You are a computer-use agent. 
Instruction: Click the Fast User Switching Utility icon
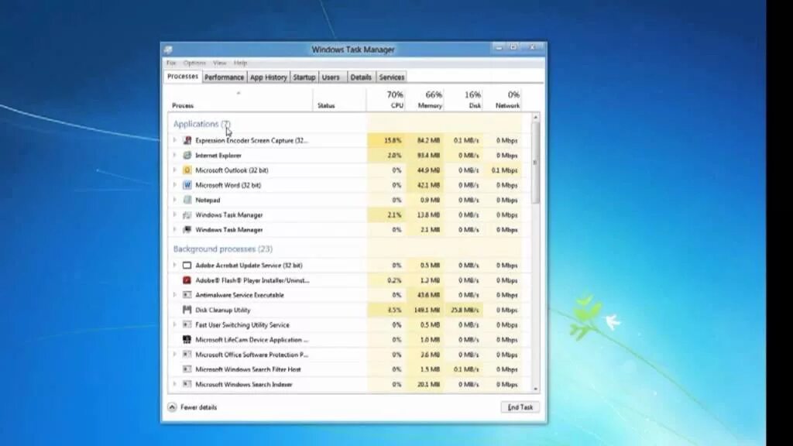click(187, 324)
